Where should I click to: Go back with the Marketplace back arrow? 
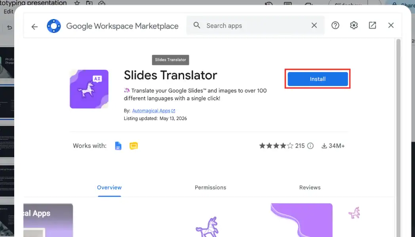click(34, 27)
